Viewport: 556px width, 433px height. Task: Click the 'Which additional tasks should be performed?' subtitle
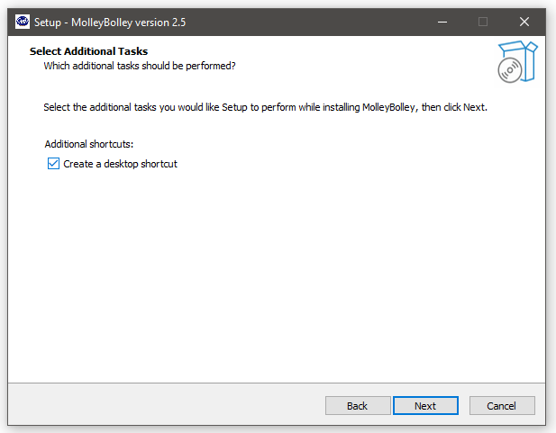click(140, 66)
